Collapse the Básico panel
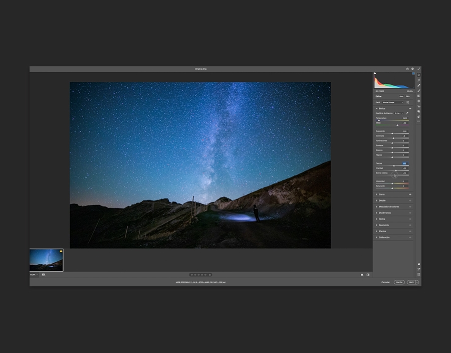The width and height of the screenshot is (451, 353). tap(376, 108)
